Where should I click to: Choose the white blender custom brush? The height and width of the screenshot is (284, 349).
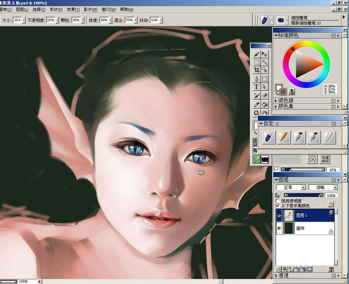(x=329, y=137)
